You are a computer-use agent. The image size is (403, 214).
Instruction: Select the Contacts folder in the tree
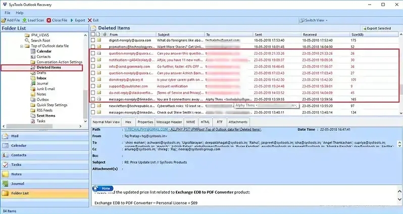pos(43,56)
